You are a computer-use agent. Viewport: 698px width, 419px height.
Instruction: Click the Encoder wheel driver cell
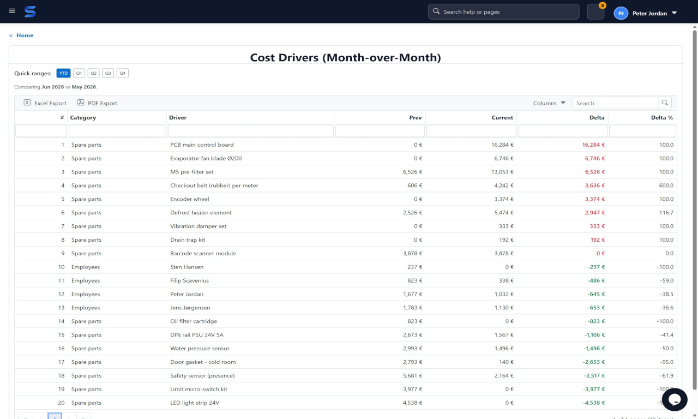click(x=250, y=199)
